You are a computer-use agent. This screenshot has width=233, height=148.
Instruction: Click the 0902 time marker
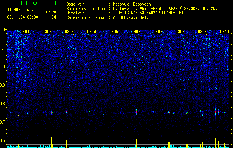pos(47,32)
